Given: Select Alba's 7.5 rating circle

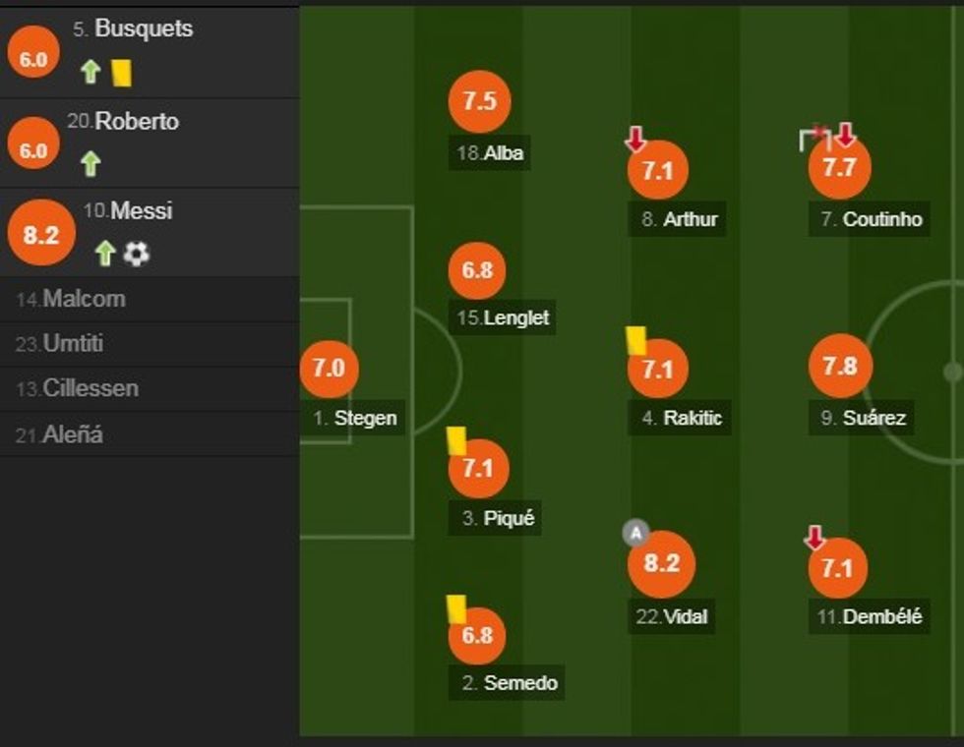Looking at the screenshot, I should click(479, 102).
